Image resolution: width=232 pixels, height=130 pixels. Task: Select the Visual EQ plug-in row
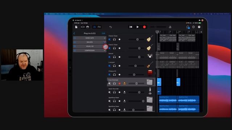click(x=90, y=46)
